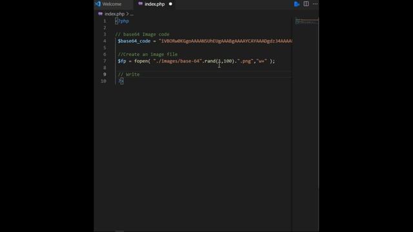
Task: Click the fopen function name
Action: click(141, 61)
